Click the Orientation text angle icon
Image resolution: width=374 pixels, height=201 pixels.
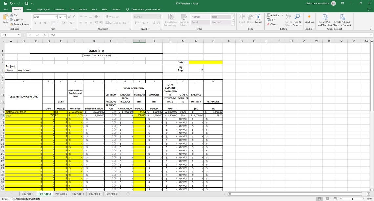click(96, 17)
